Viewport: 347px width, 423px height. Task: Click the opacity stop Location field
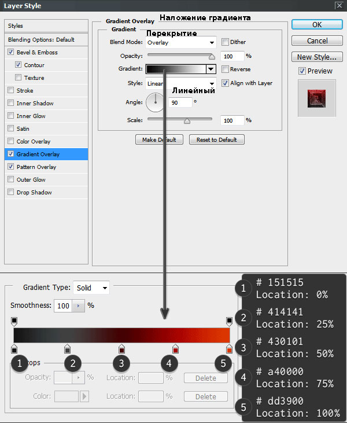151,378
